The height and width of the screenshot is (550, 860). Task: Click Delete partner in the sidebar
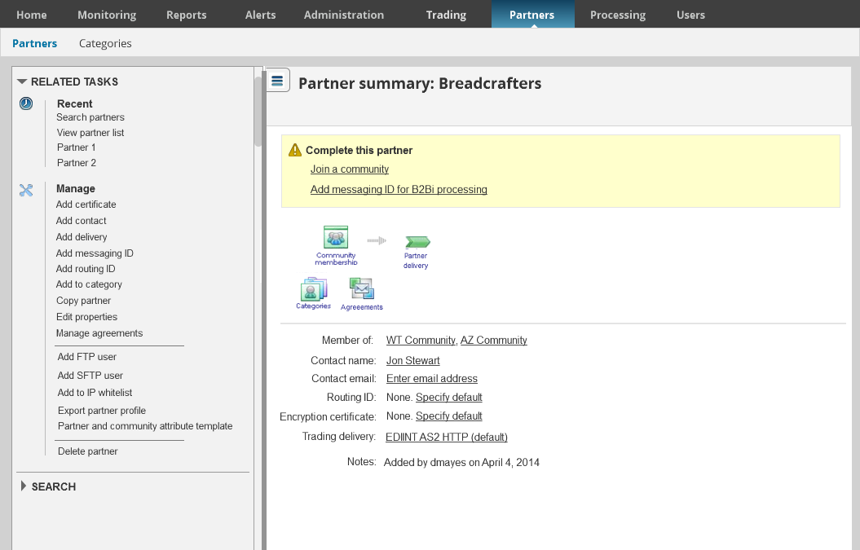tap(88, 451)
